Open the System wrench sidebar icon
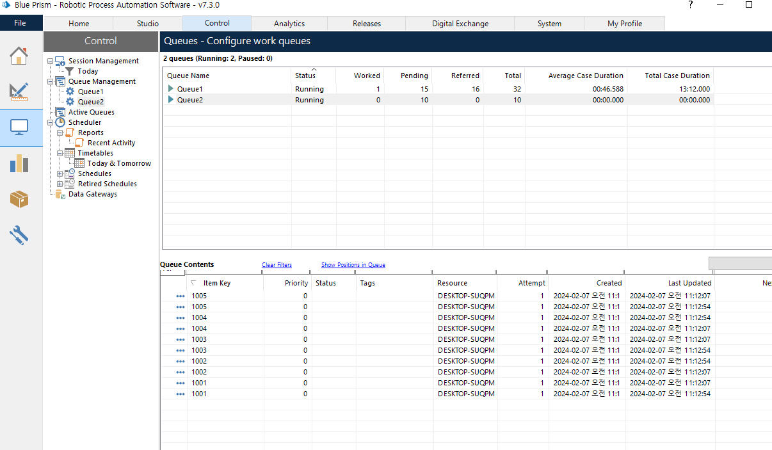This screenshot has width=772, height=450. [19, 235]
